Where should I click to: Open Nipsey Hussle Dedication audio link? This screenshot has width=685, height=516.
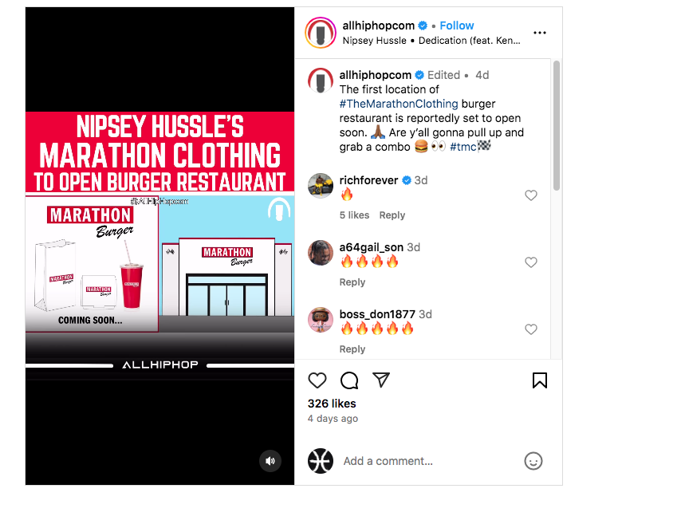[431, 41]
